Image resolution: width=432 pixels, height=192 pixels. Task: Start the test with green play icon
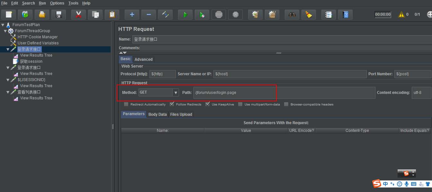(185, 14)
